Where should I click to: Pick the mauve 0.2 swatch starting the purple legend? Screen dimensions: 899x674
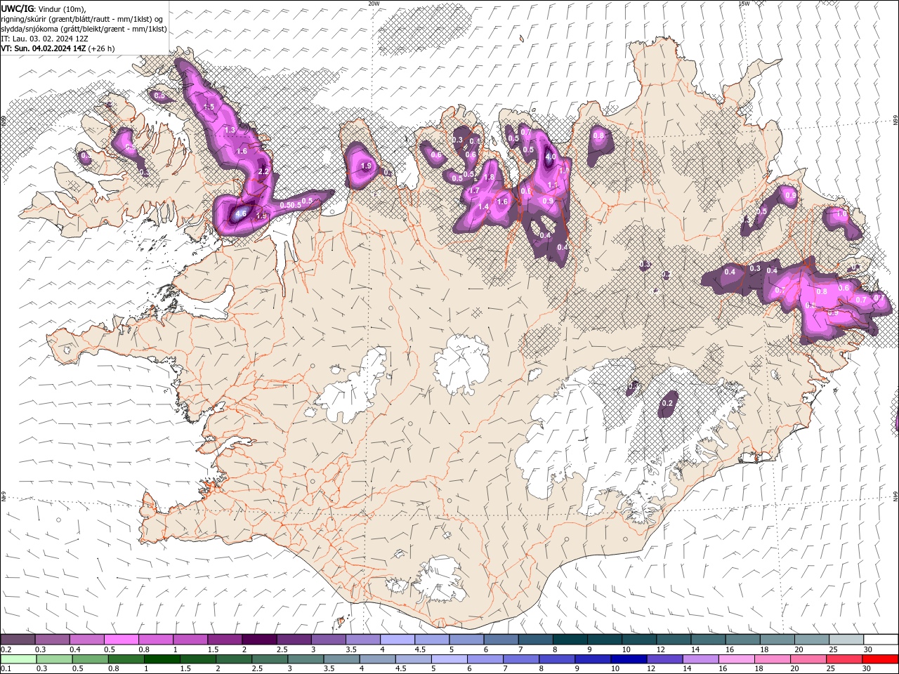click(18, 640)
